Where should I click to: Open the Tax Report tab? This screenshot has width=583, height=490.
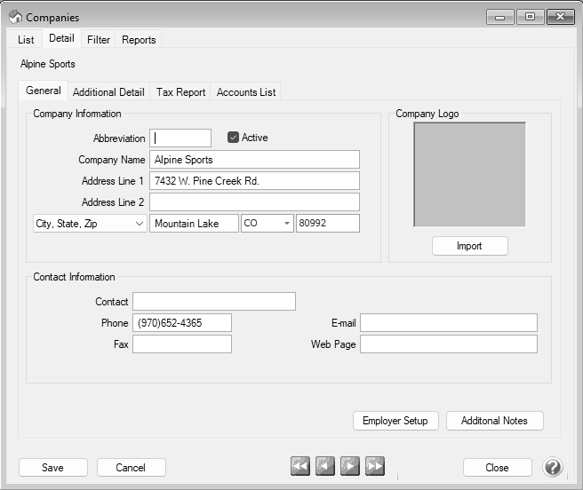pos(180,92)
